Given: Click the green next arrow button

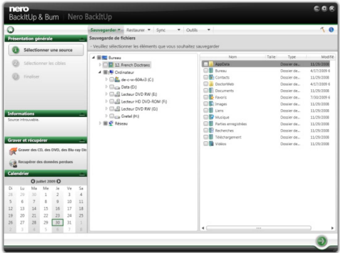Looking at the screenshot, I should click(x=321, y=241).
